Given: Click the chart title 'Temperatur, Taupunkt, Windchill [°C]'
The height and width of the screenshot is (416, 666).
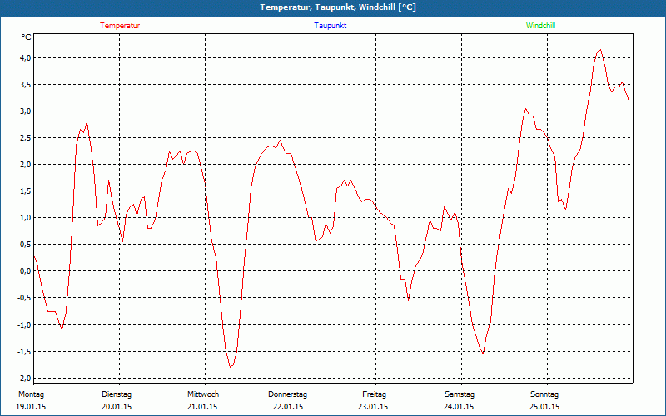Looking at the screenshot, I should [338, 7].
